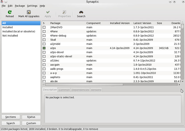Toggle status checkbox for 4Pane-debug

pos(44,36)
